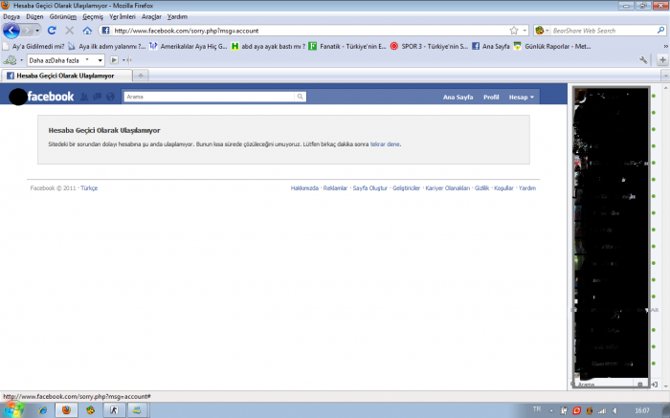
Task: Click the Facebook site icon in address bar
Action: [x=105, y=31]
